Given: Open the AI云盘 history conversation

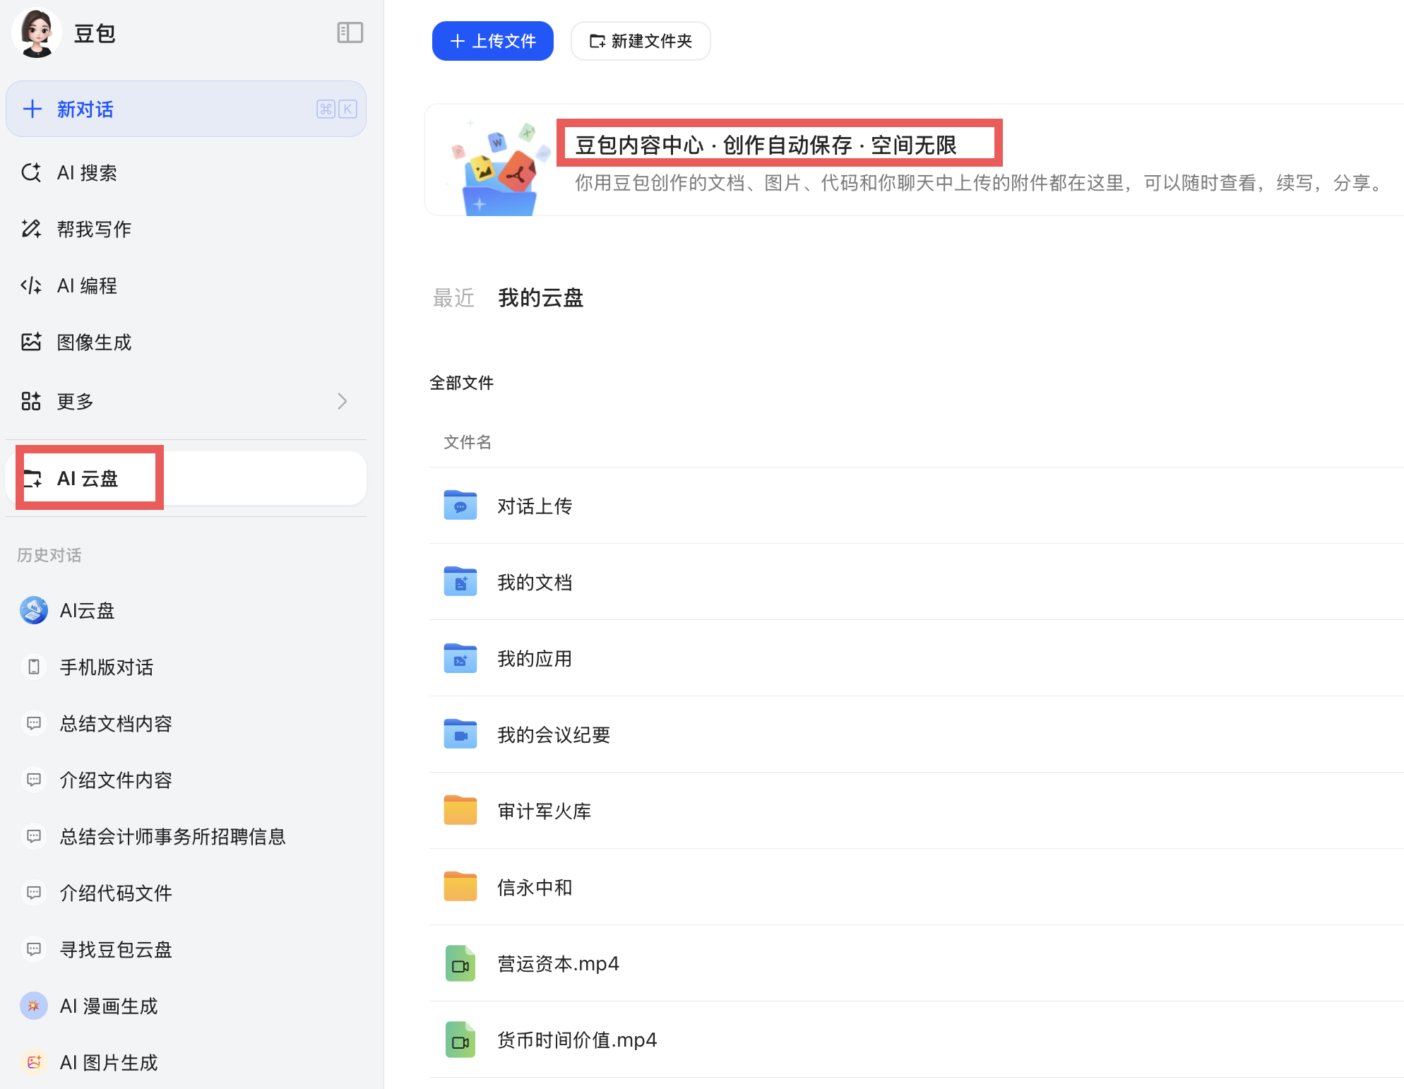Looking at the screenshot, I should pos(186,610).
